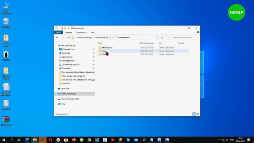
Task: Switch to Large icons view in status bar
Action: click(x=198, y=114)
